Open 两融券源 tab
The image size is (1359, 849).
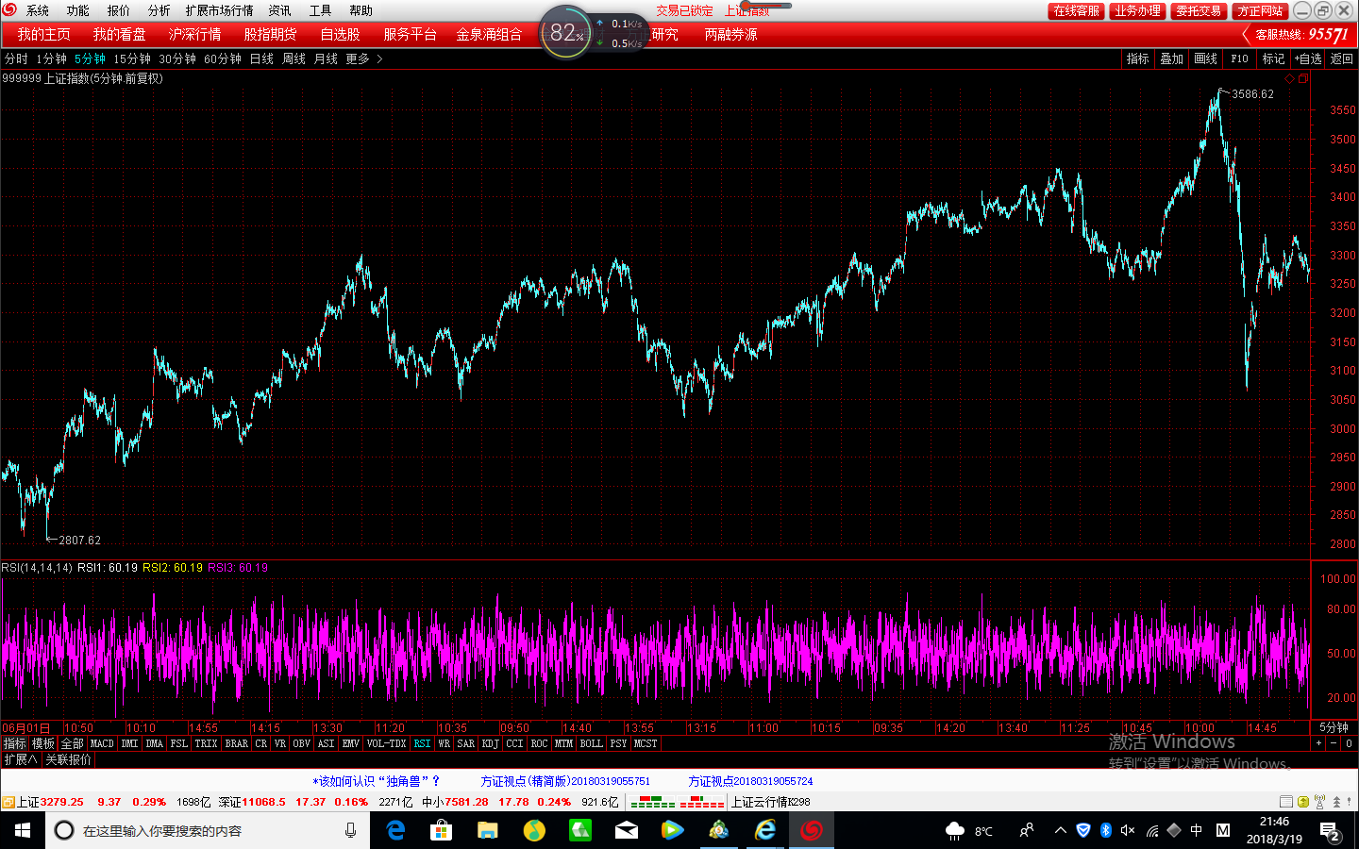pos(730,34)
